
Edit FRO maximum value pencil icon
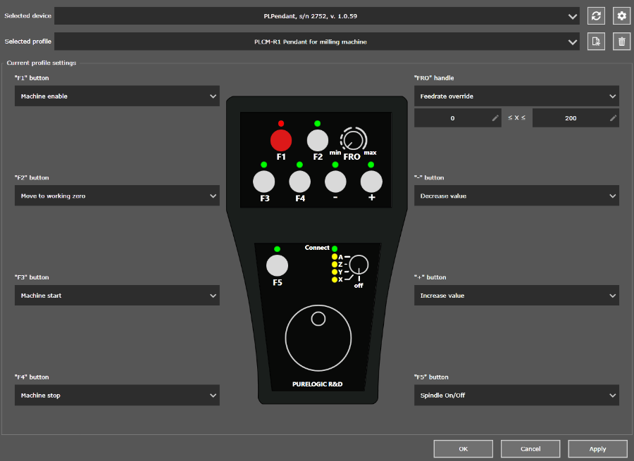pos(613,118)
